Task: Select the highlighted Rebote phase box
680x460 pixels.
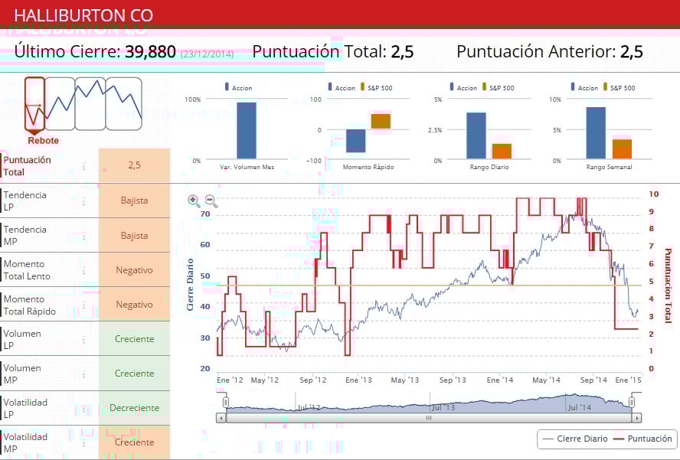Action: point(34,103)
